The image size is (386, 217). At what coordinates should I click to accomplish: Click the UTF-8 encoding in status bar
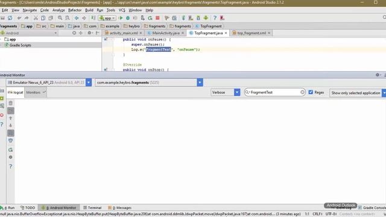point(331,214)
